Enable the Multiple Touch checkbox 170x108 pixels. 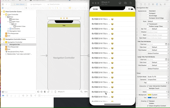click(148, 88)
